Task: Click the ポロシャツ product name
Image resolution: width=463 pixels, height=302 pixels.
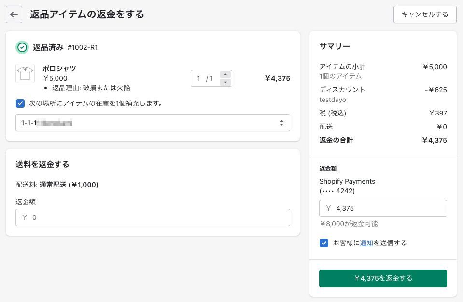Action: [x=59, y=68]
